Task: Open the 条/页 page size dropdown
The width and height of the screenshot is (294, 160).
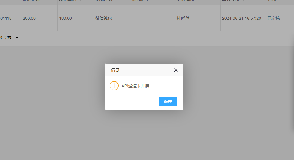Action: [10, 37]
